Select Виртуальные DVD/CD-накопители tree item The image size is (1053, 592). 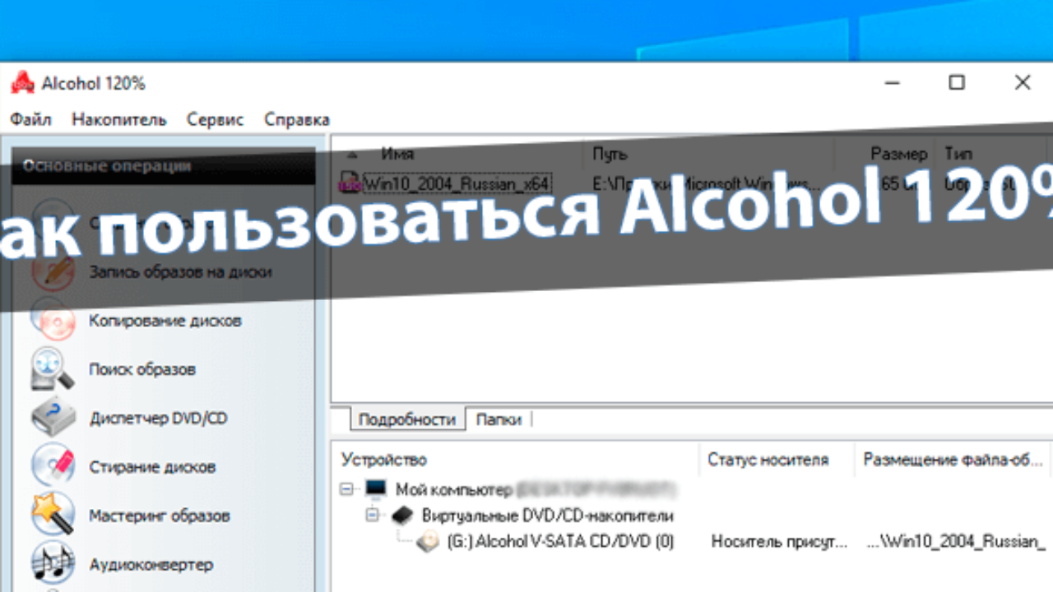coord(548,516)
